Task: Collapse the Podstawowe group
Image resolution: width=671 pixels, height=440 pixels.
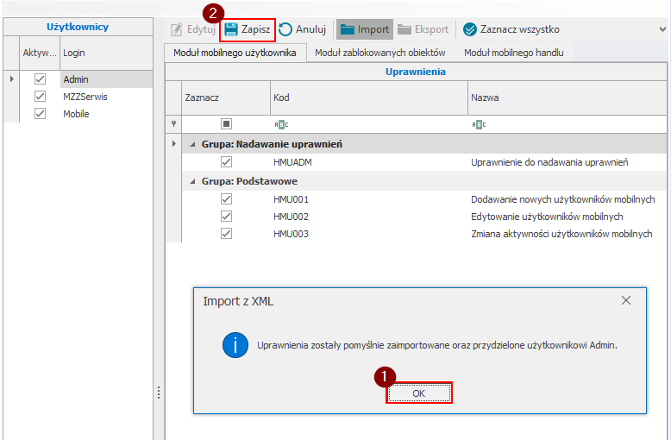Action: (192, 182)
